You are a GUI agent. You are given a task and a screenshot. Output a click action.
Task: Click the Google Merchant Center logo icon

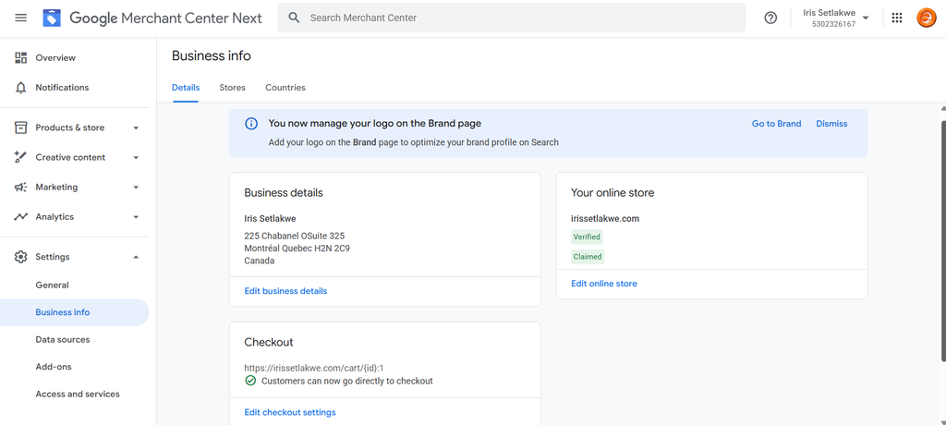pos(52,18)
